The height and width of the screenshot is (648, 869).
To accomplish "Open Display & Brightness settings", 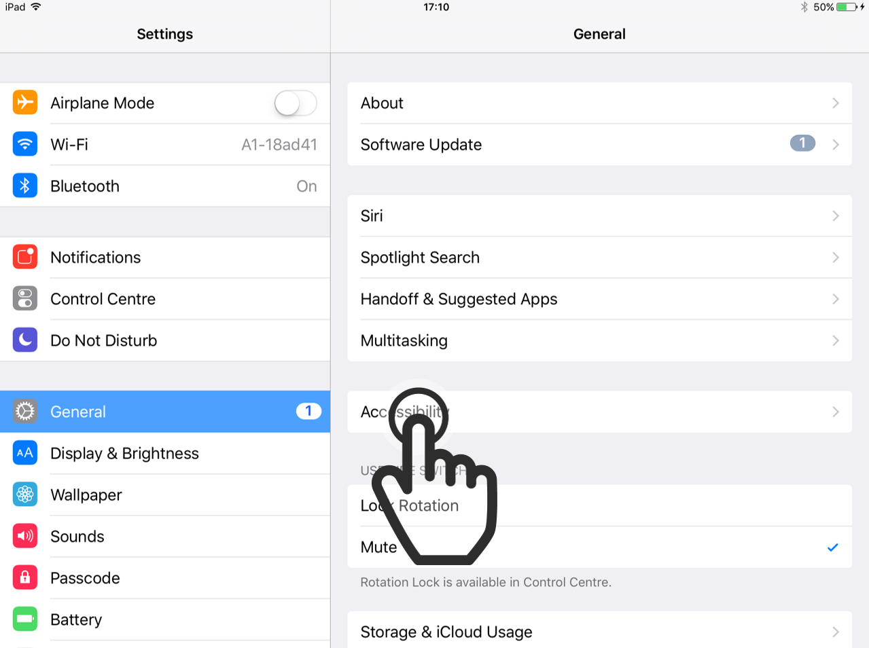I will pos(165,453).
